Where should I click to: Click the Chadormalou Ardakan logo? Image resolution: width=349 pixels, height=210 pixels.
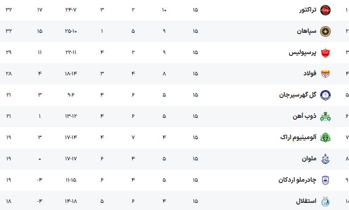[325, 180]
